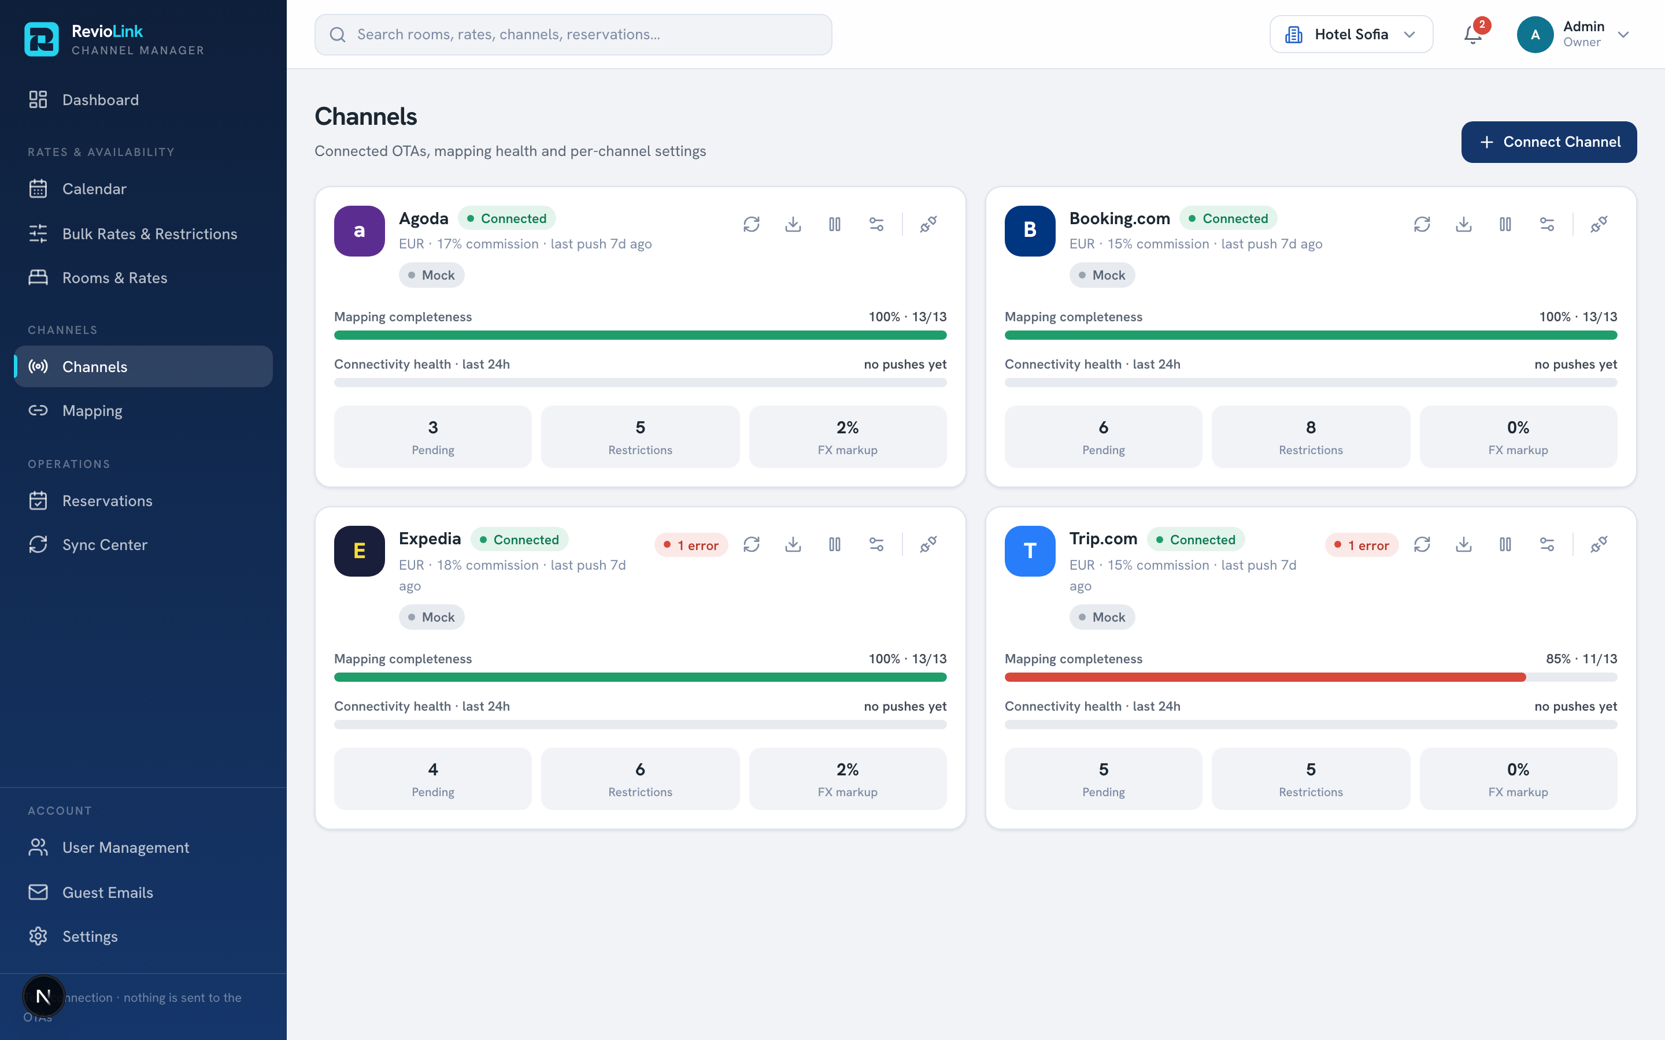Click download icon on Trip.com card

1463,545
